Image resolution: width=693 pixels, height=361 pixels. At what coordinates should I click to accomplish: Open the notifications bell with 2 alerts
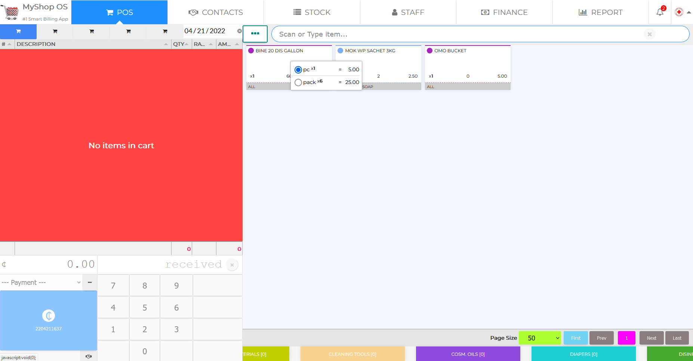coord(659,12)
